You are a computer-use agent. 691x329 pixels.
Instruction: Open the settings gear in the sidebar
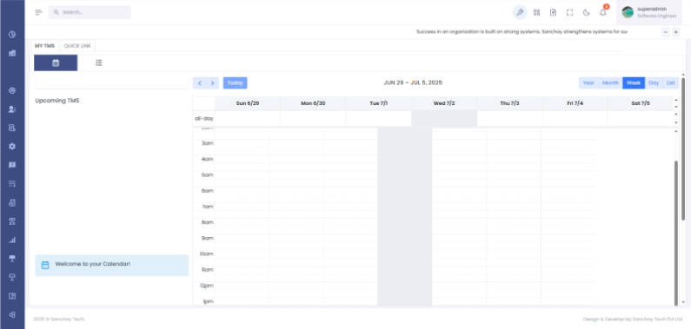pos(12,147)
